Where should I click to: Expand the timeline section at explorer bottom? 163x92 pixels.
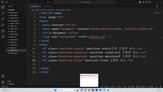click(16, 84)
